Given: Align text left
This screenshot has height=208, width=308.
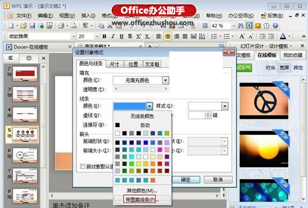Looking at the screenshot, I should 159,36.
